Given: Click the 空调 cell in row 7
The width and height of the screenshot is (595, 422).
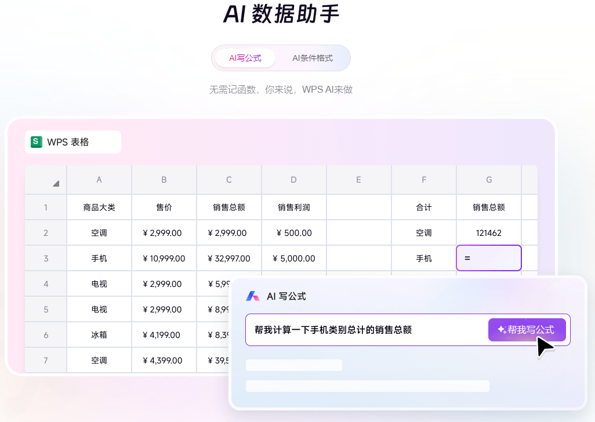Looking at the screenshot, I should coord(99,360).
